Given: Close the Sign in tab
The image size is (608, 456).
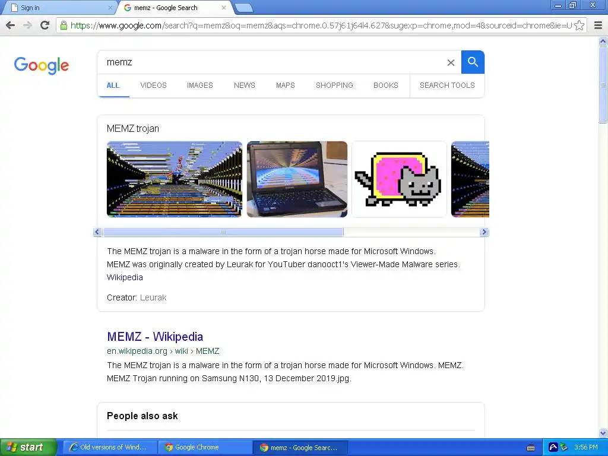Looking at the screenshot, I should pyautogui.click(x=110, y=8).
